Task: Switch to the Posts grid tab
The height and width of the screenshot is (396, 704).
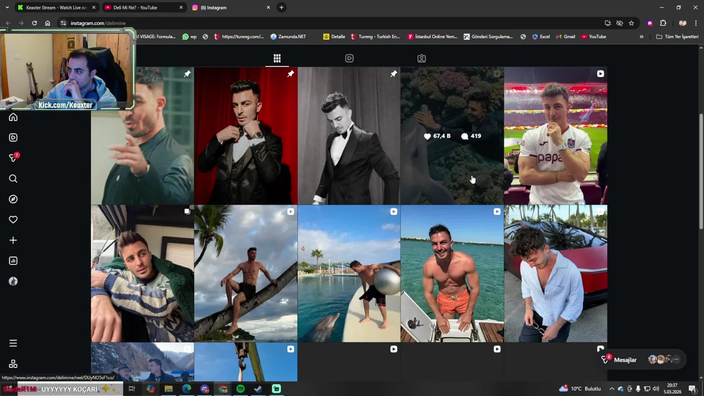Action: 277,58
